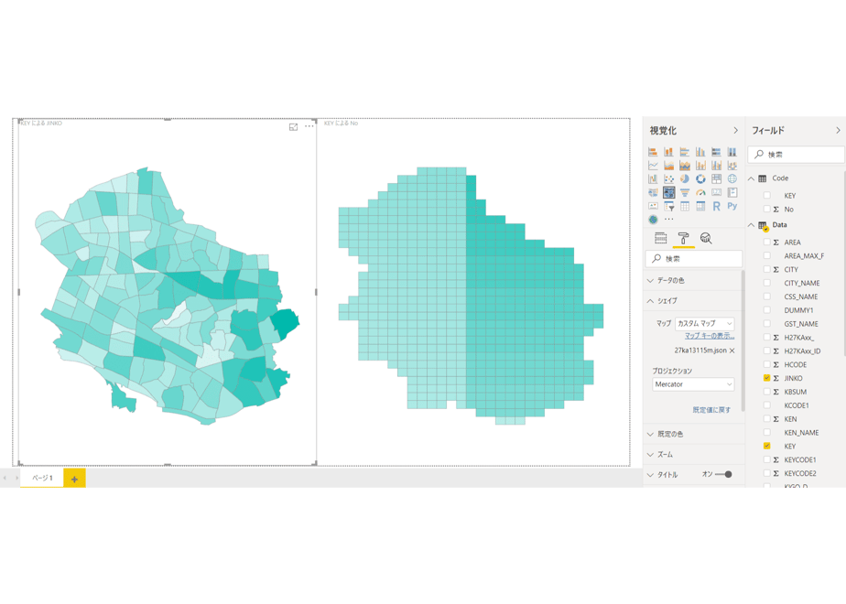Uncheck the JINKO field checkbox

766,378
